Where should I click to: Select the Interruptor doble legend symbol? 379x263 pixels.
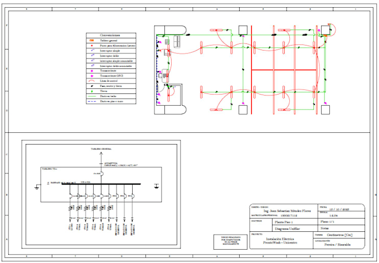pos(93,56)
